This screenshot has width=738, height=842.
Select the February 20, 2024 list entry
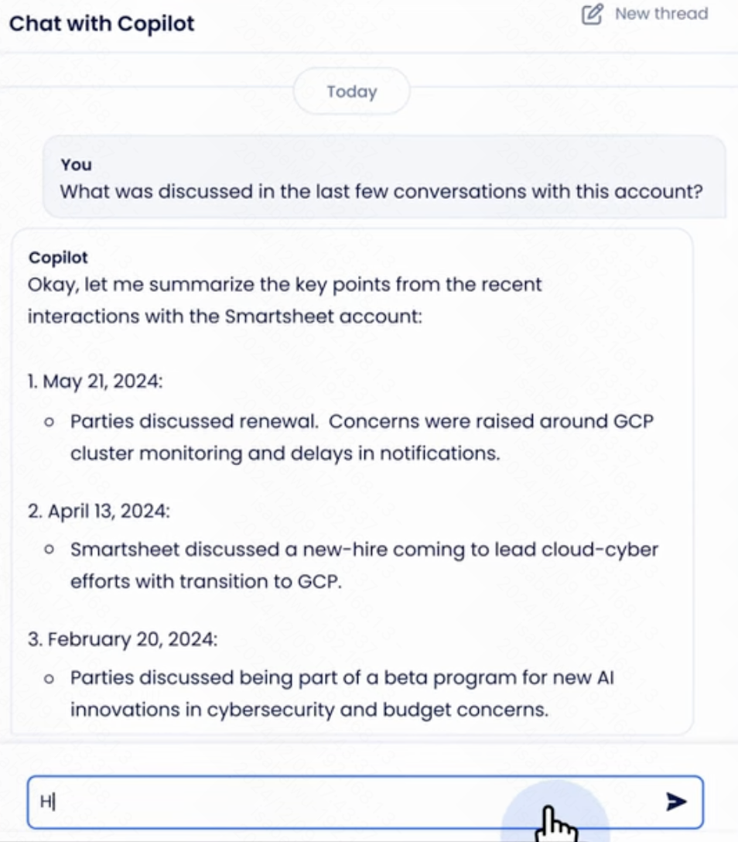coord(123,639)
